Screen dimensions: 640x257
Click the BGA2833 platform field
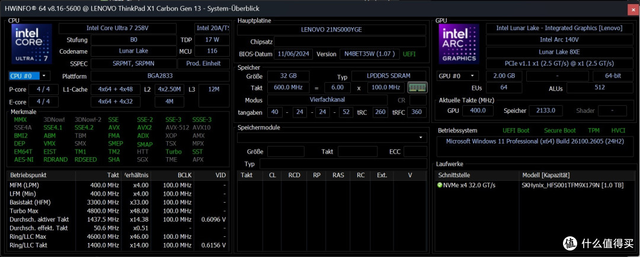[159, 76]
